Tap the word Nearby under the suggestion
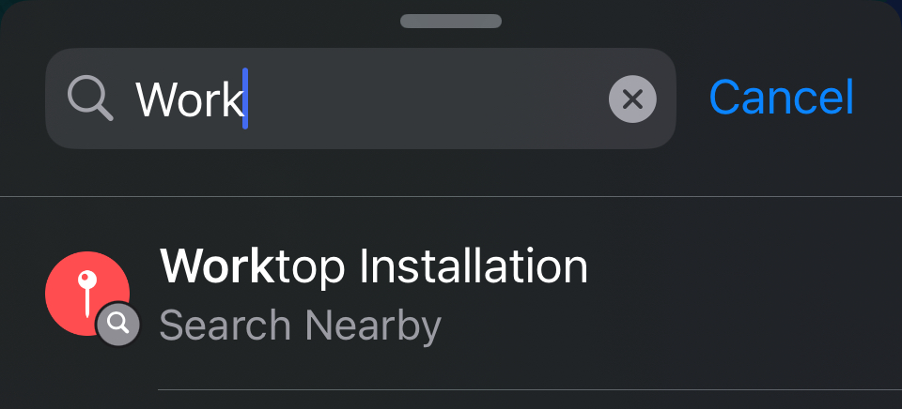Viewport: 902px width, 409px height. click(x=373, y=326)
